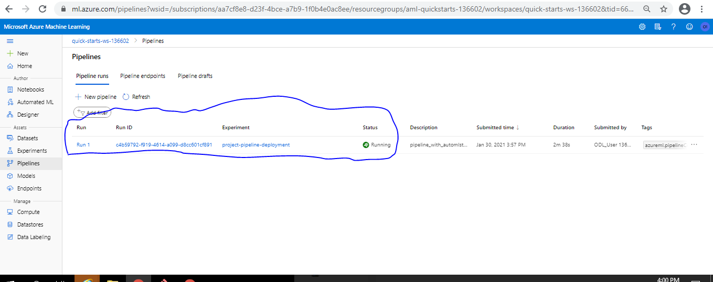Click the Pipelines icon in the sidebar
The image size is (713, 282).
(10, 163)
